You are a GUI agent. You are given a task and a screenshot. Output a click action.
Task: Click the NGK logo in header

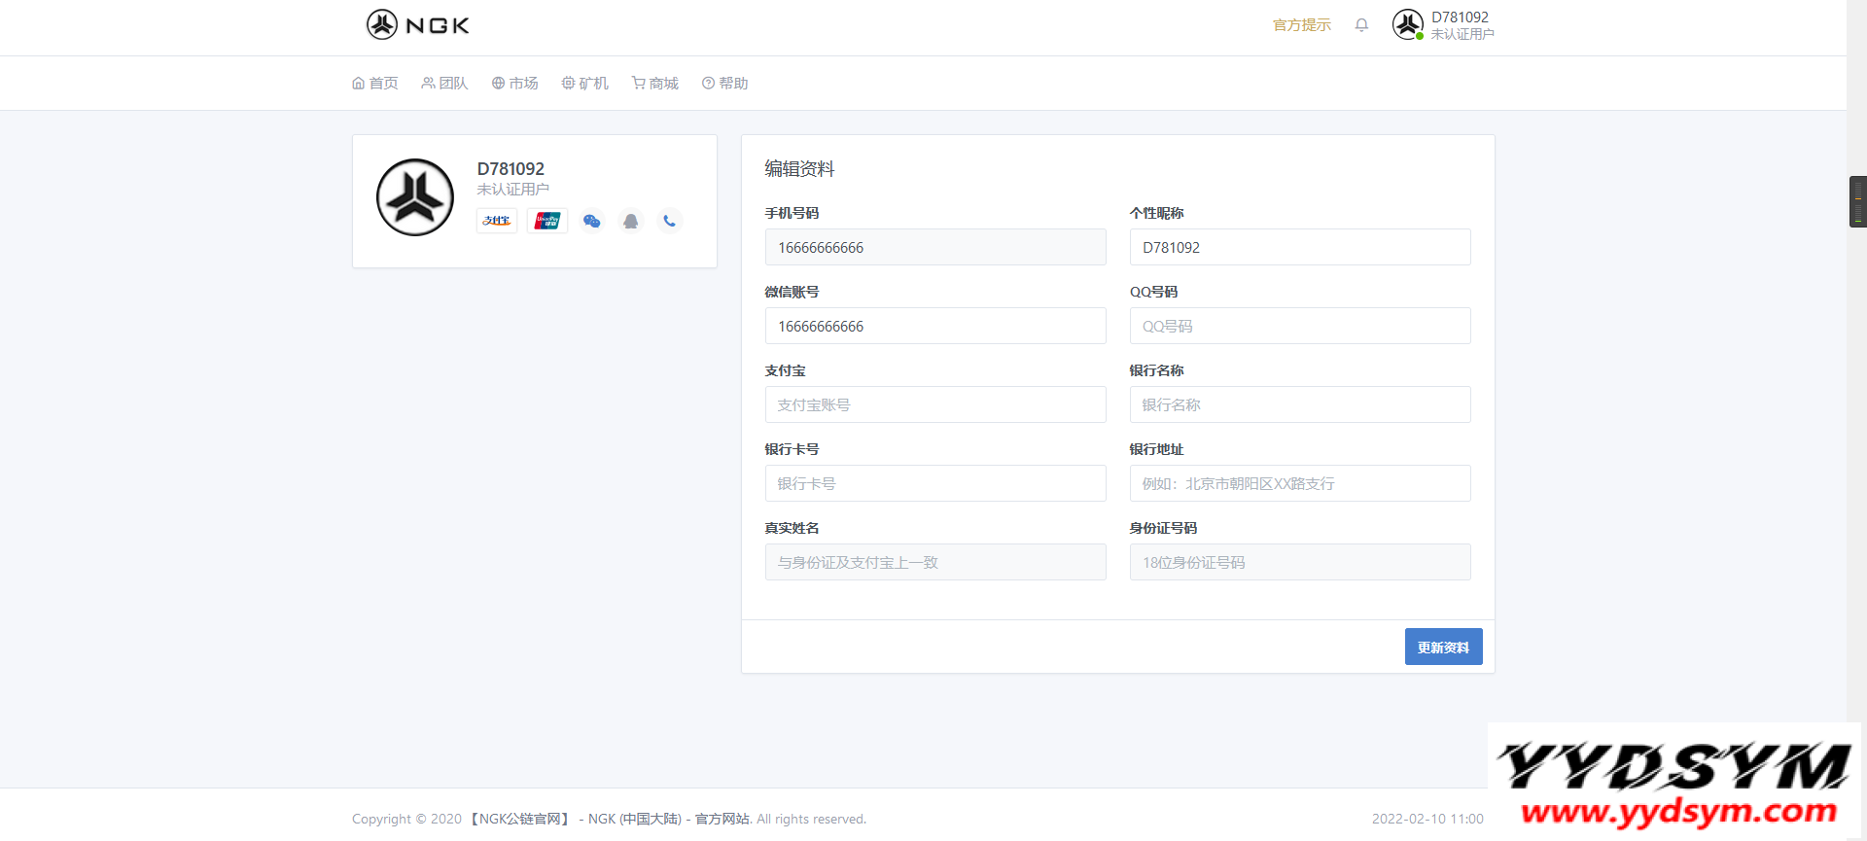click(418, 25)
